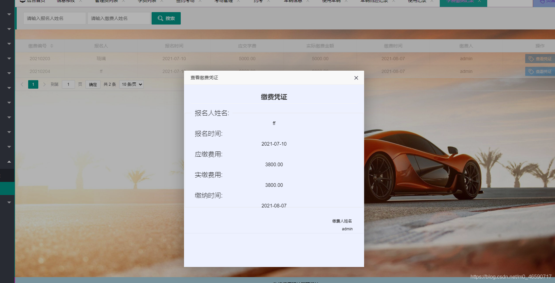Image resolution: width=555 pixels, height=283 pixels.
Task: Click the 缴费凭证 heading in the dialog
Action: [274, 97]
